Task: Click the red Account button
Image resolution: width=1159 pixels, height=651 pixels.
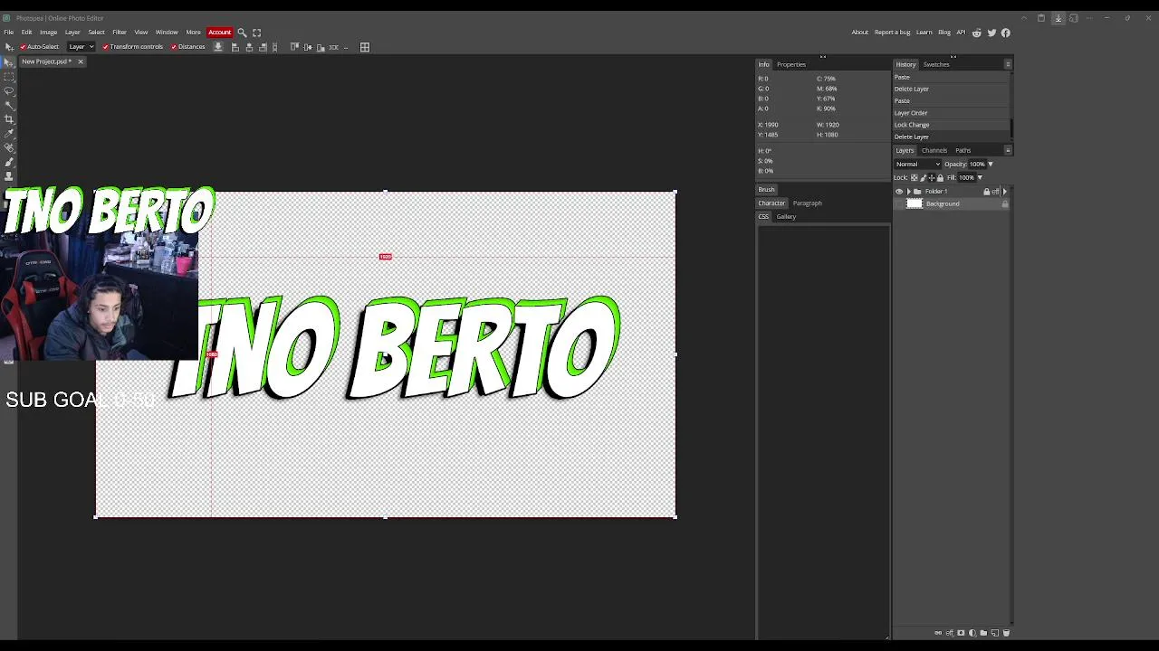Action: pos(220,33)
